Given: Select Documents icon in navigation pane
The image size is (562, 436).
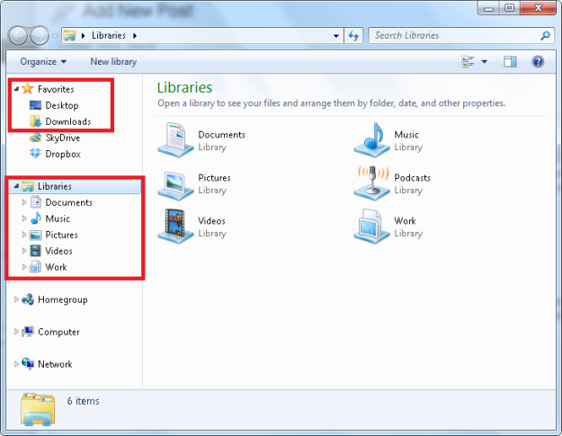Looking at the screenshot, I should click(35, 202).
